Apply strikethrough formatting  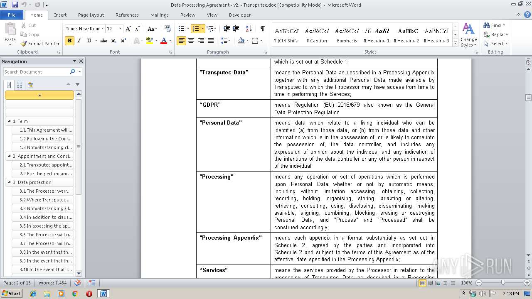[104, 41]
